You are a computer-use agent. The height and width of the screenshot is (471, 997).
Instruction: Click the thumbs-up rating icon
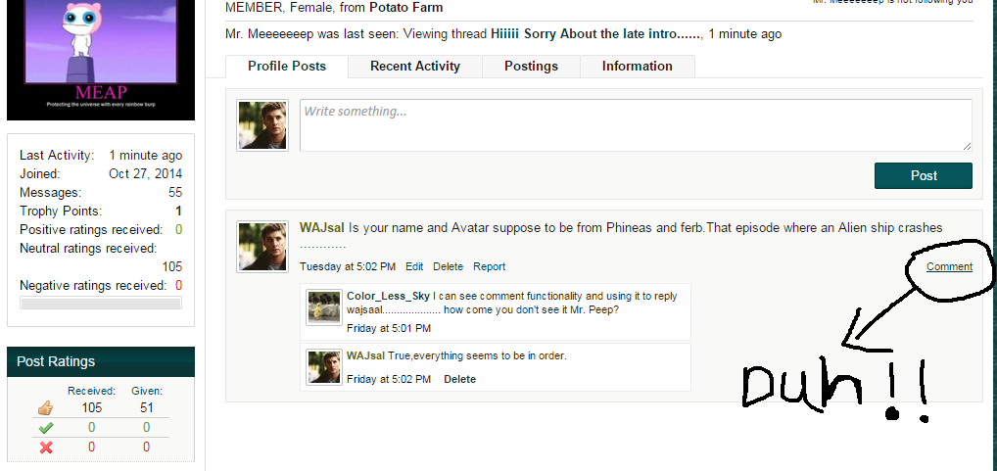click(x=46, y=408)
